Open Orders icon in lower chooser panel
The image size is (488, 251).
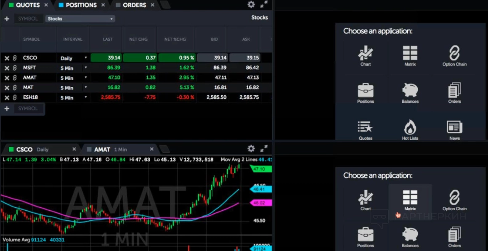[454, 238]
